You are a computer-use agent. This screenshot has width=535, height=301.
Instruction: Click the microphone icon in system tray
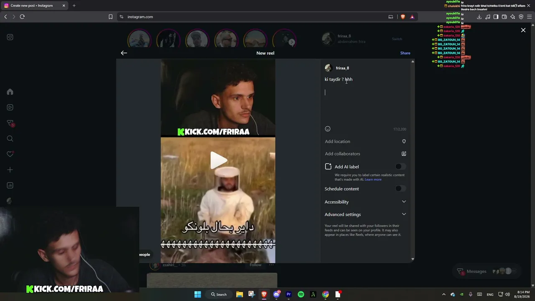(x=471, y=294)
